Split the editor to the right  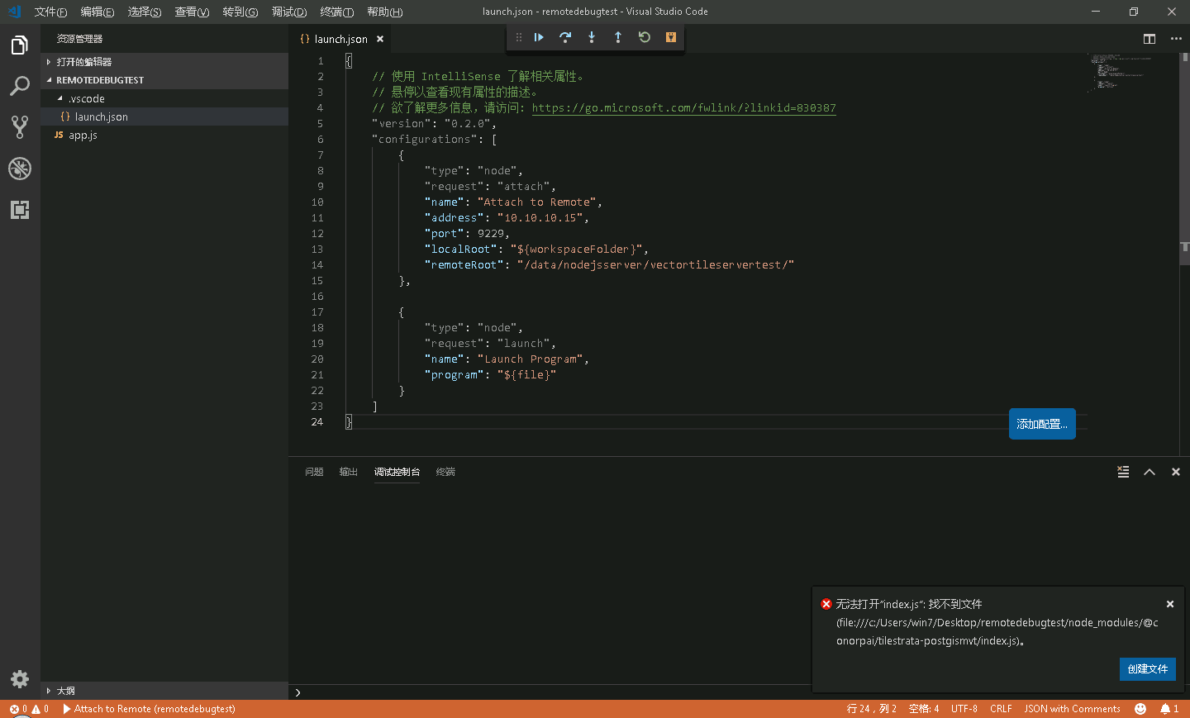coord(1150,39)
